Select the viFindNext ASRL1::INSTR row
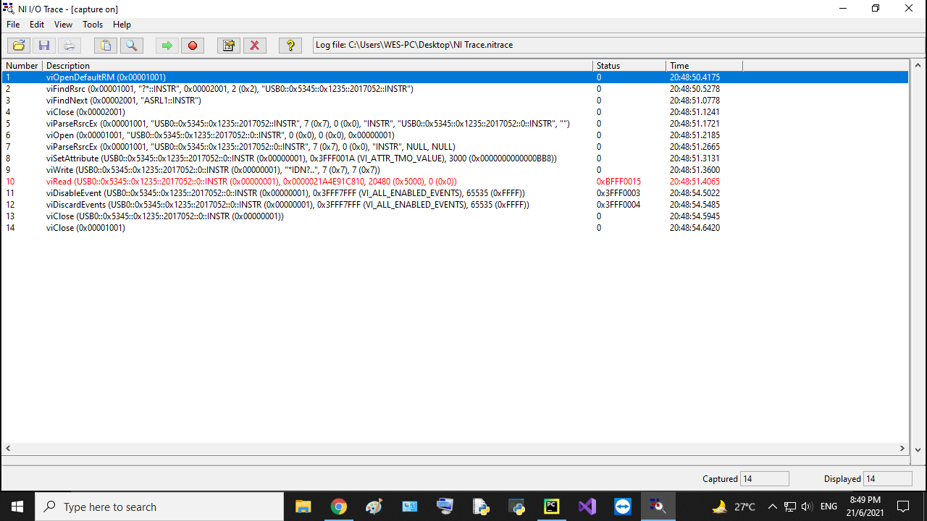The image size is (927, 521). pyautogui.click(x=455, y=101)
